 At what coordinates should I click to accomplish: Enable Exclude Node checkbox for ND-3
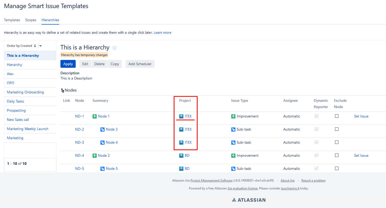click(337, 142)
